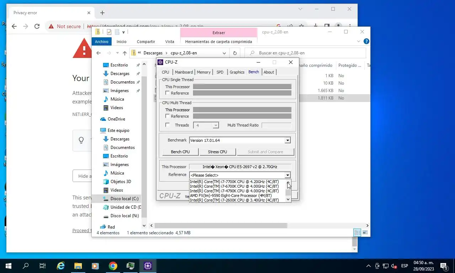455x273 pixels.
Task: Open the Windows notification center
Action: click(444, 266)
